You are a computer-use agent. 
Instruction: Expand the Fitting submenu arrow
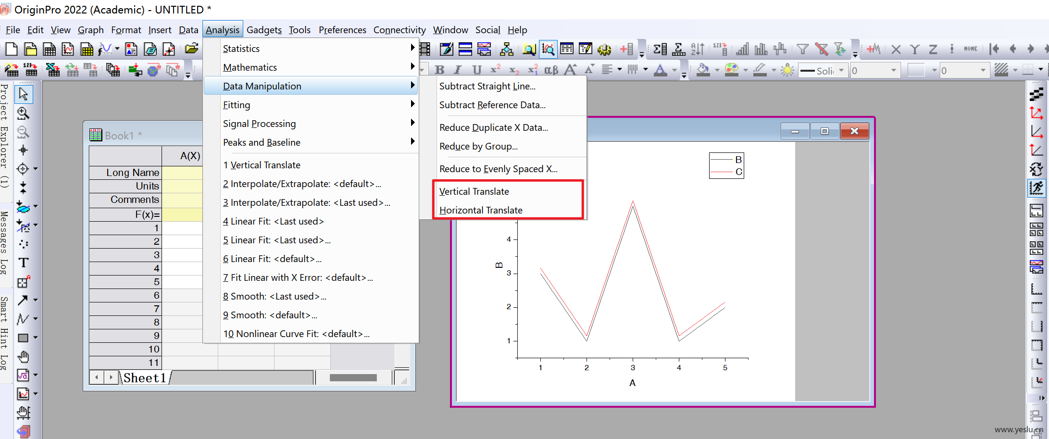coord(412,104)
